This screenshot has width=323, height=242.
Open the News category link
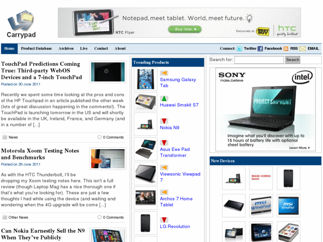pos(13,137)
